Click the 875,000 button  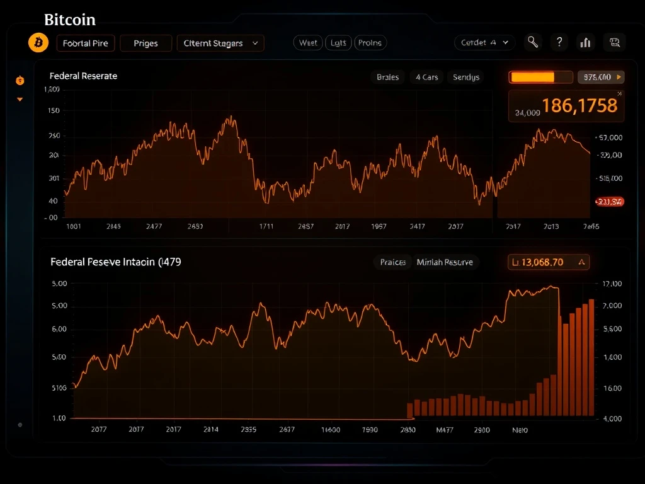click(601, 77)
